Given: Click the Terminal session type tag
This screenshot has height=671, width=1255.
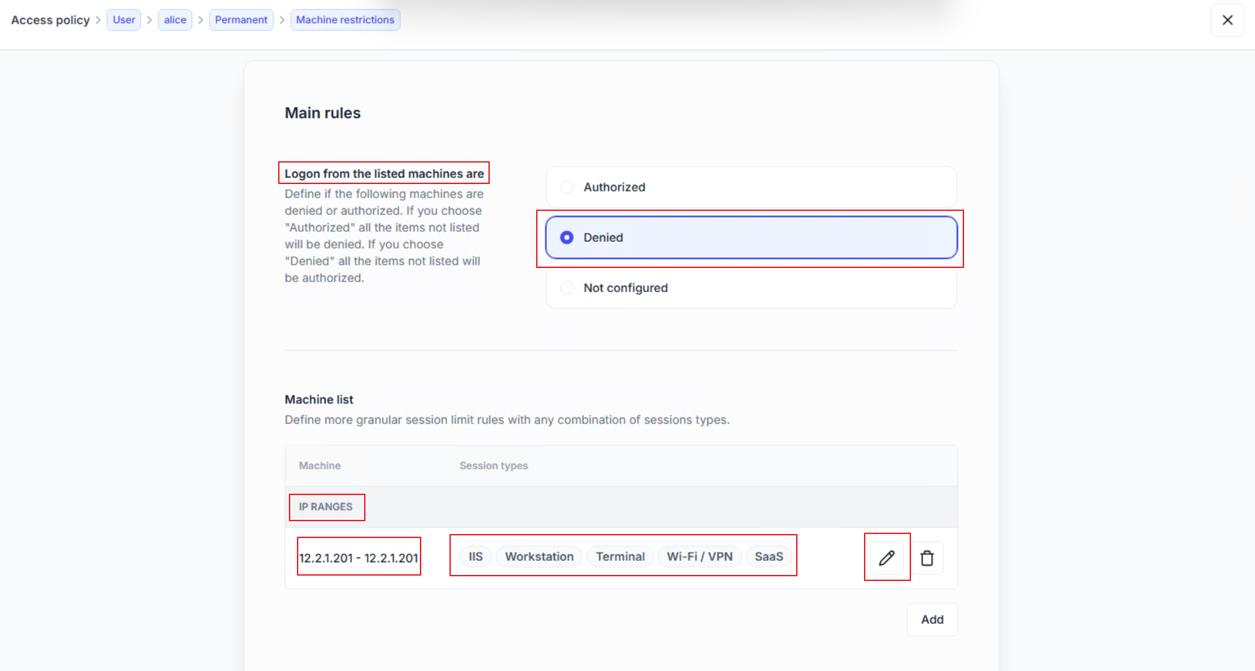Looking at the screenshot, I should tap(620, 557).
